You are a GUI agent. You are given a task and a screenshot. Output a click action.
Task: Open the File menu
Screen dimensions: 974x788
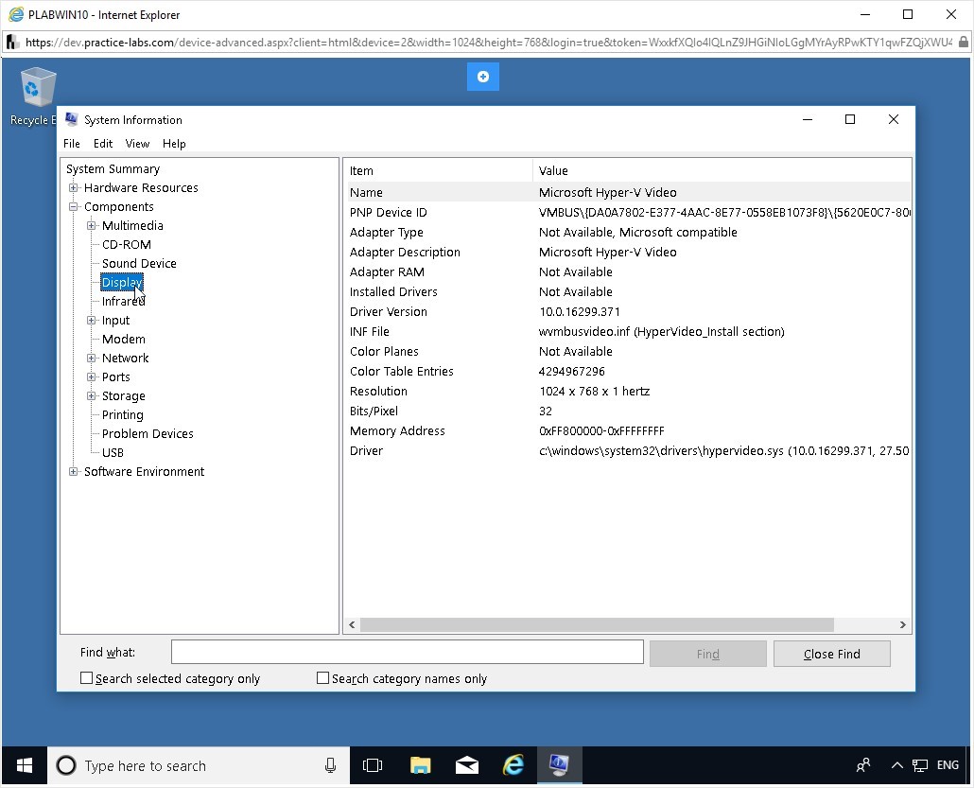[72, 144]
